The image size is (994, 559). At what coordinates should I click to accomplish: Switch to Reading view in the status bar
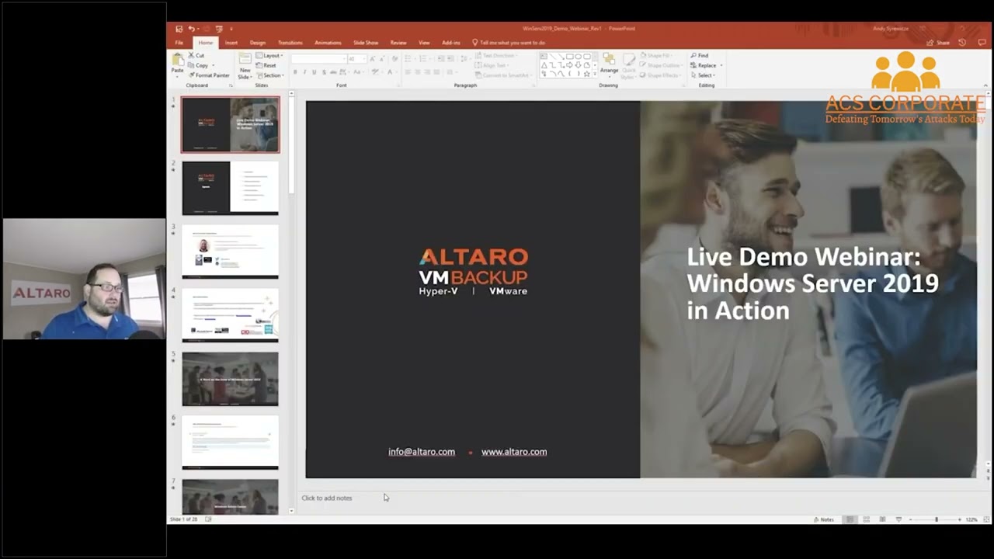882,519
